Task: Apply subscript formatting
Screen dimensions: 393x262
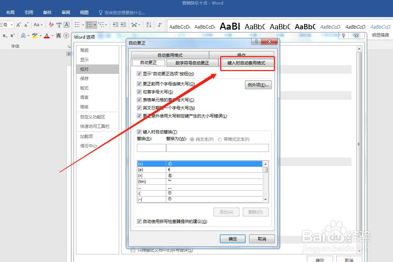Action: coord(5,36)
